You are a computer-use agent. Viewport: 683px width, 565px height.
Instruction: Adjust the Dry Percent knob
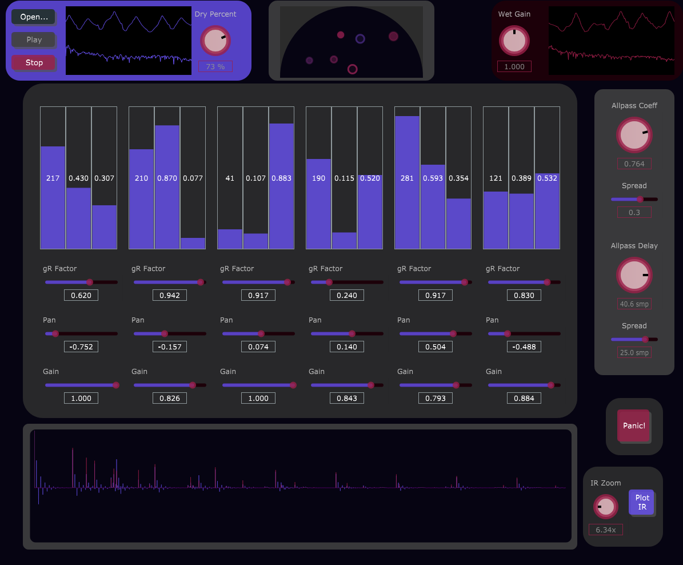[x=215, y=40]
